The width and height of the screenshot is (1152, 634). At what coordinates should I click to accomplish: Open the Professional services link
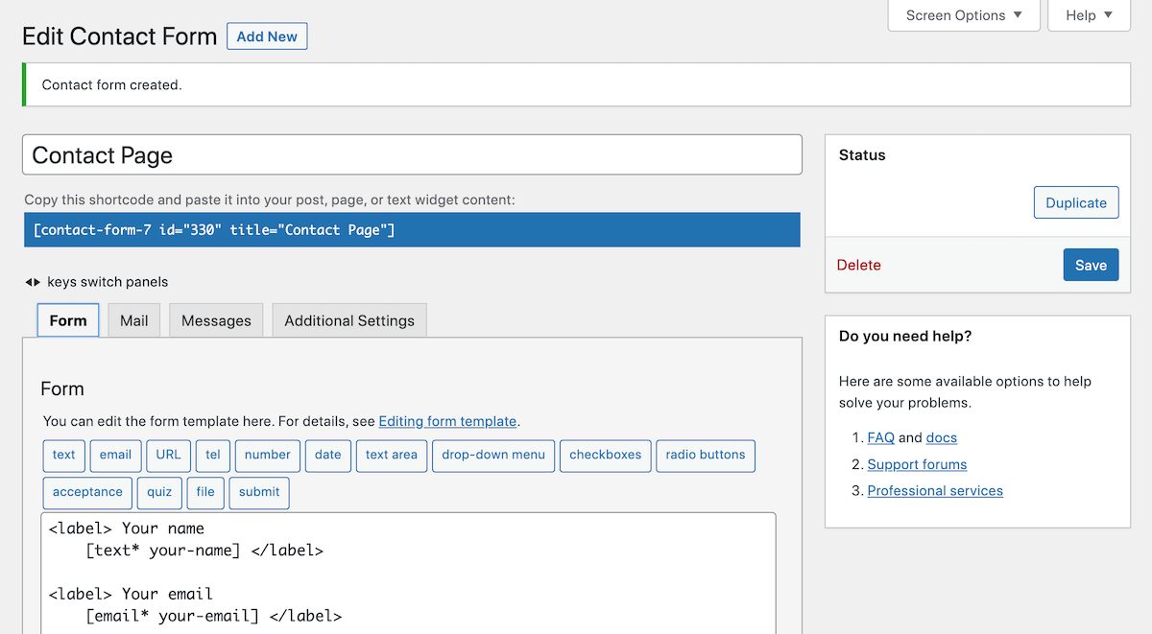[935, 490]
